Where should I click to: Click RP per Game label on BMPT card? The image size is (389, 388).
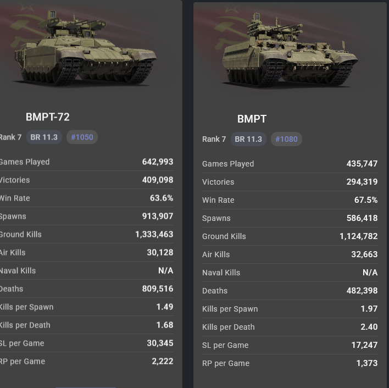point(226,363)
